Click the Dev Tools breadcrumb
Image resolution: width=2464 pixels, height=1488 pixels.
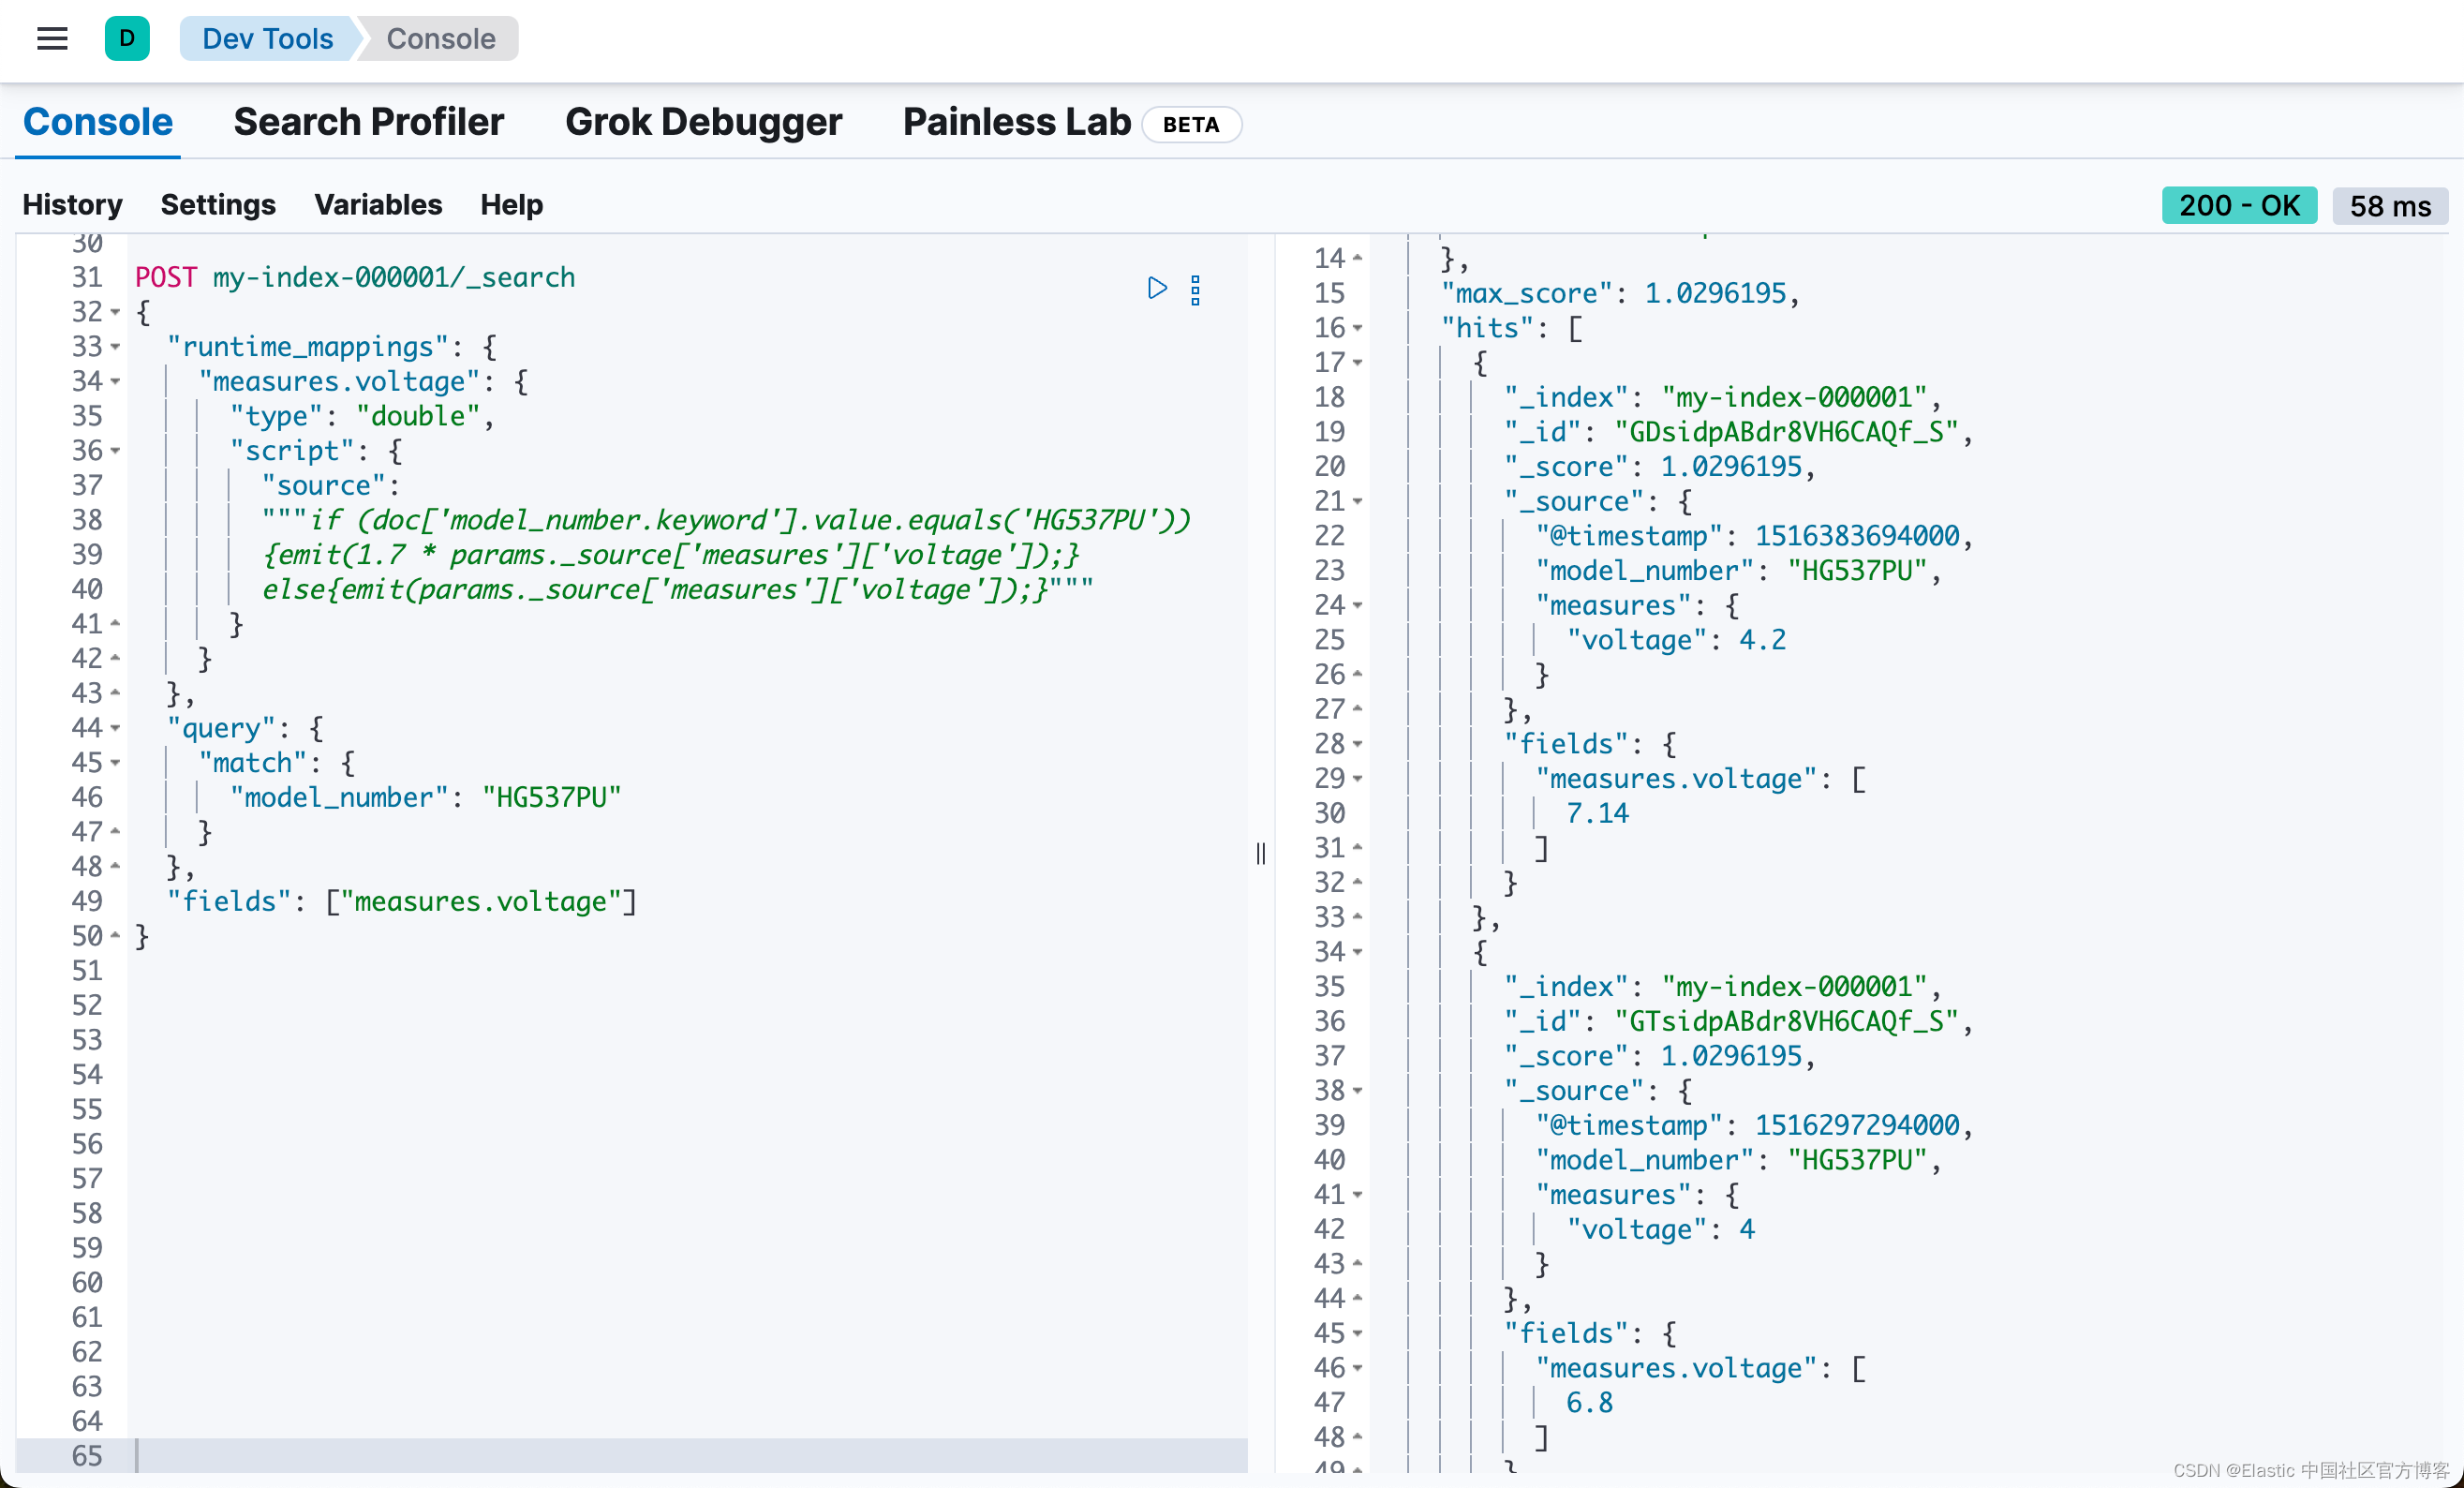pos(267,38)
